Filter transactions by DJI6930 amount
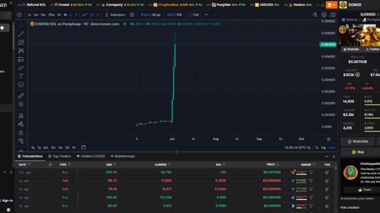The width and height of the screenshot is (380, 213). point(169,165)
